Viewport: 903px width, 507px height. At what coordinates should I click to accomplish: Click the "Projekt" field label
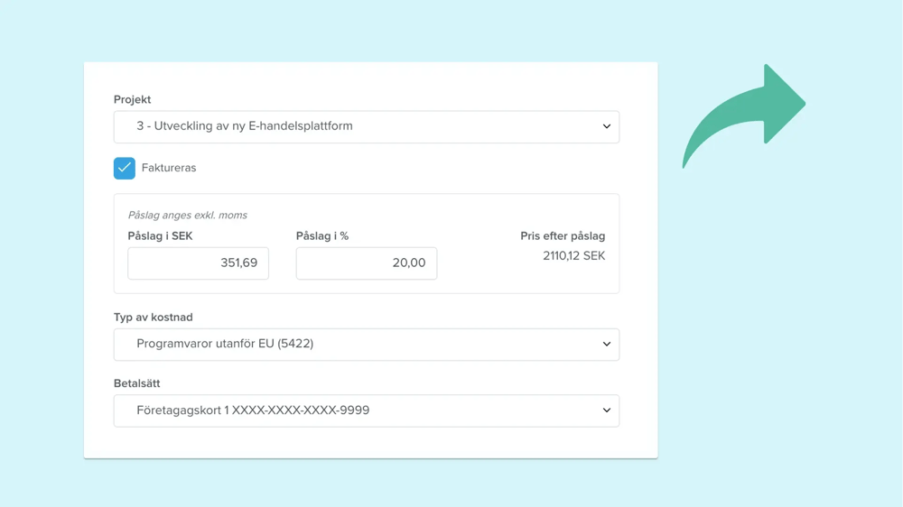(132, 100)
